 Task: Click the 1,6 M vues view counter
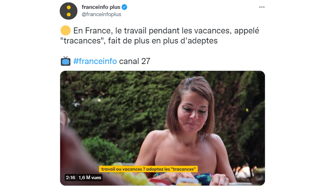click(90, 178)
